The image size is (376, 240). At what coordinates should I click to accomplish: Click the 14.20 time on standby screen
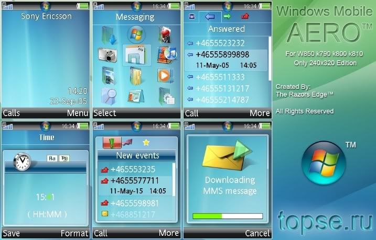(78, 91)
